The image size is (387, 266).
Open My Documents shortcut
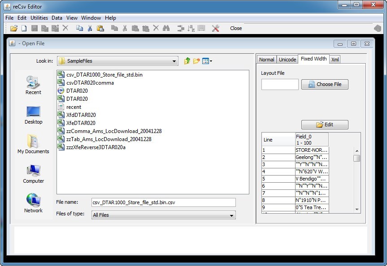tap(33, 144)
